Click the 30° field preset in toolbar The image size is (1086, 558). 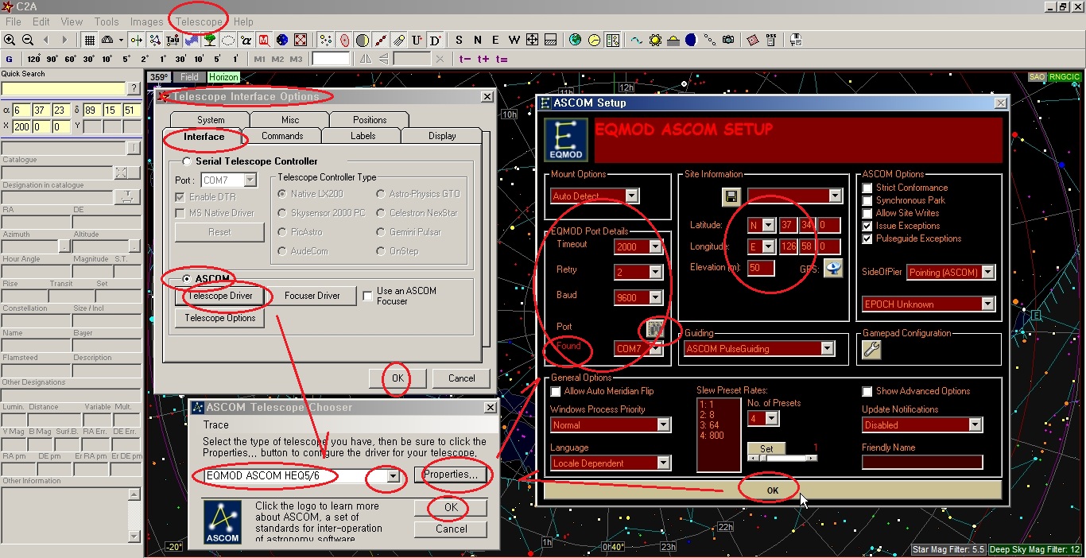89,59
